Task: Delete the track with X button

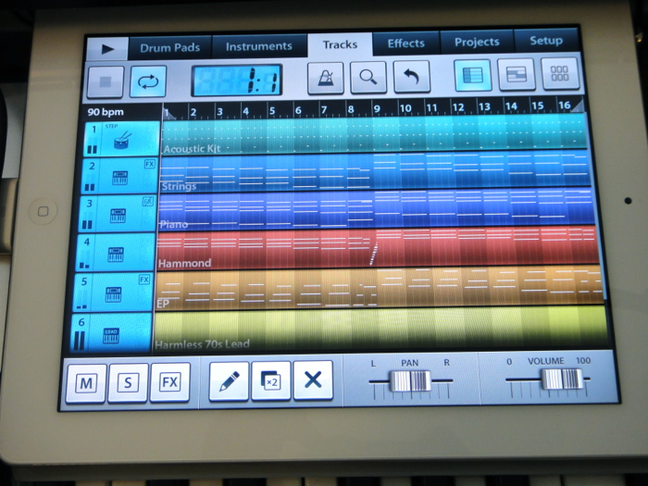Action: [x=313, y=379]
